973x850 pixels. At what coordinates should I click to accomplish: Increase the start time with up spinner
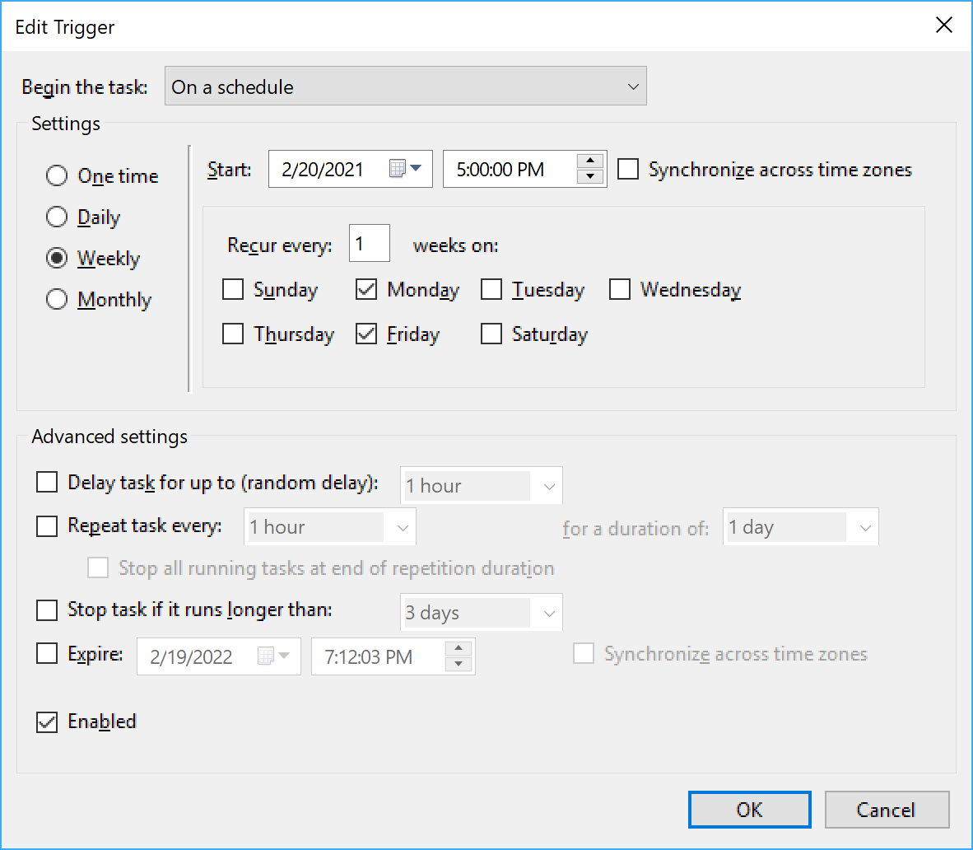coord(590,161)
